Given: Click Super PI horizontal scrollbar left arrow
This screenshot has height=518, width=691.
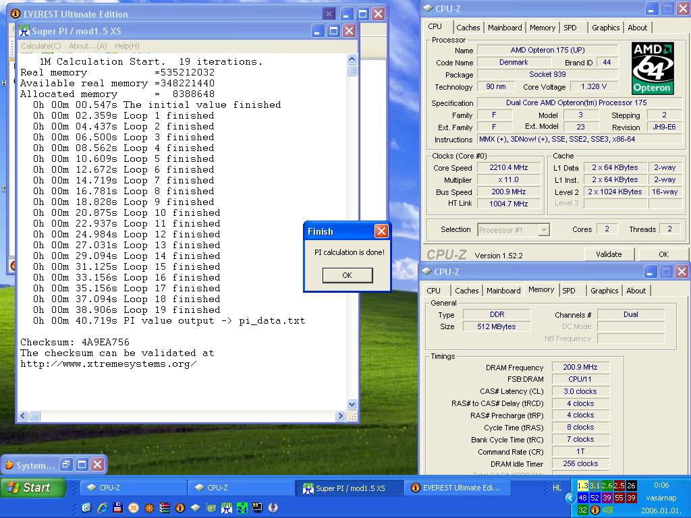Looking at the screenshot, I should tap(24, 415).
